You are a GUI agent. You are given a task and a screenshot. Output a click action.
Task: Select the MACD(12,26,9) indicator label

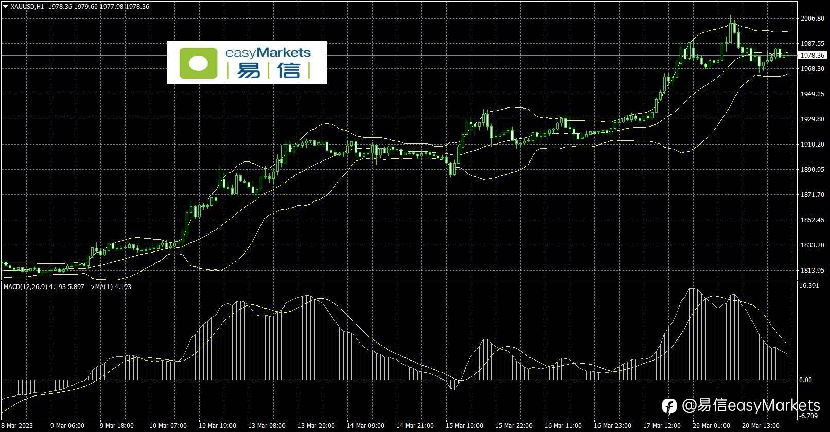pos(25,286)
